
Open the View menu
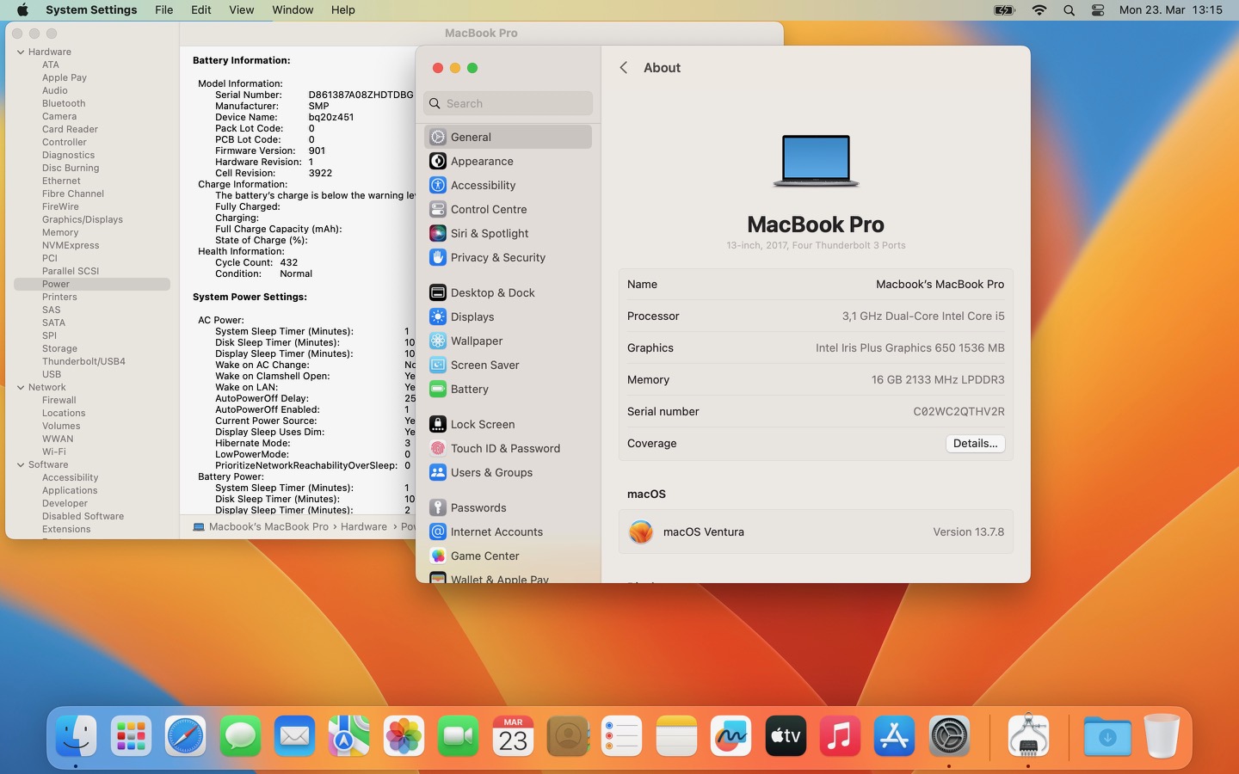(x=241, y=9)
